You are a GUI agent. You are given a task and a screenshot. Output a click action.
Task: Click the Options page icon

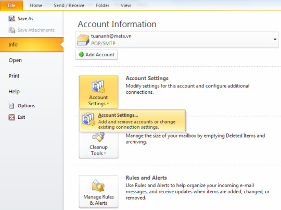[x=11, y=106]
